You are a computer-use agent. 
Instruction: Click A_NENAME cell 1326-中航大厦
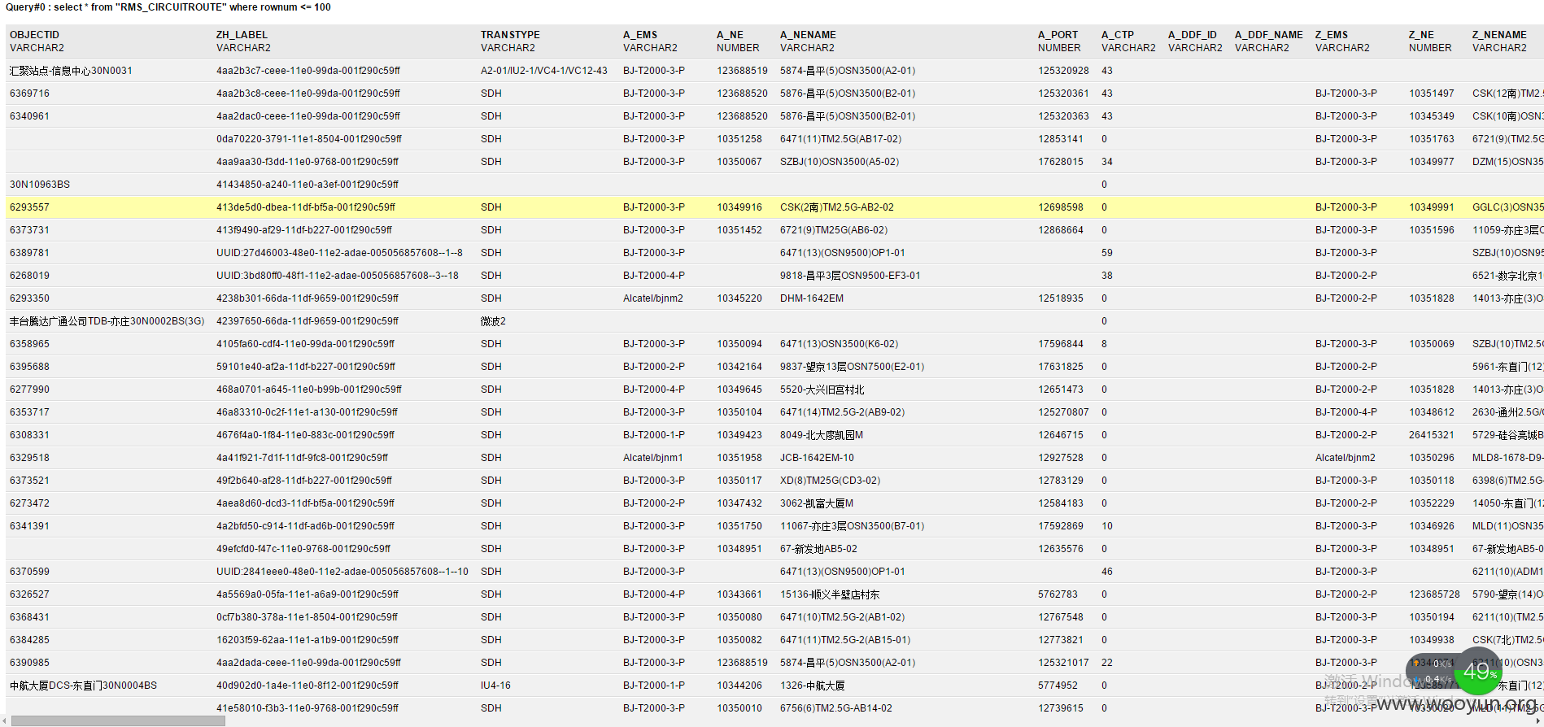pyautogui.click(x=812, y=686)
